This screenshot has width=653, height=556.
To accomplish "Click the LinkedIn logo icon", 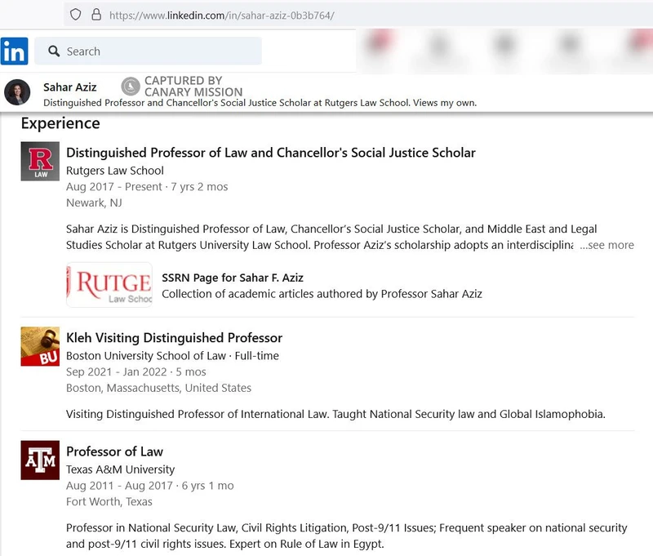I will 14,51.
